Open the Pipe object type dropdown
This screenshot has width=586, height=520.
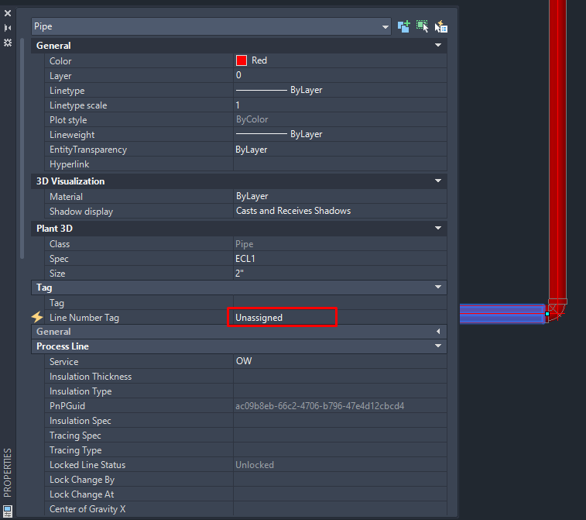click(x=211, y=26)
